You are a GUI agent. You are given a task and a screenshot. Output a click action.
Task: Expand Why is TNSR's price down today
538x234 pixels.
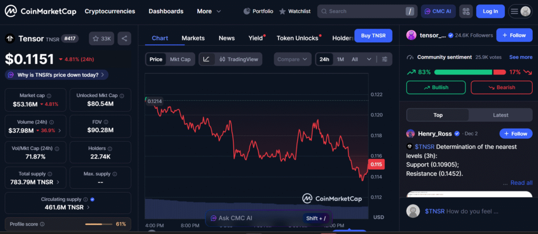tap(57, 75)
